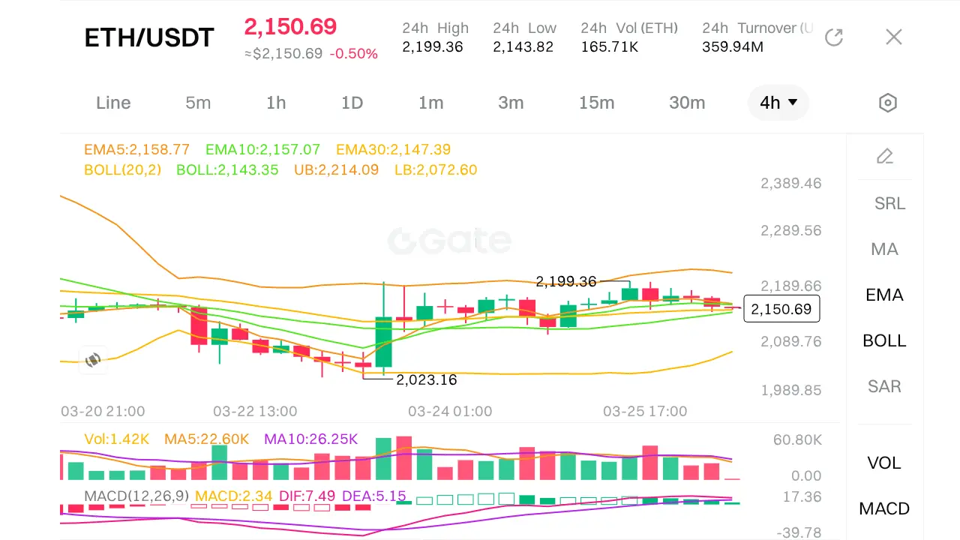
Task: Click the DEA:5.15 value
Action: (x=373, y=496)
